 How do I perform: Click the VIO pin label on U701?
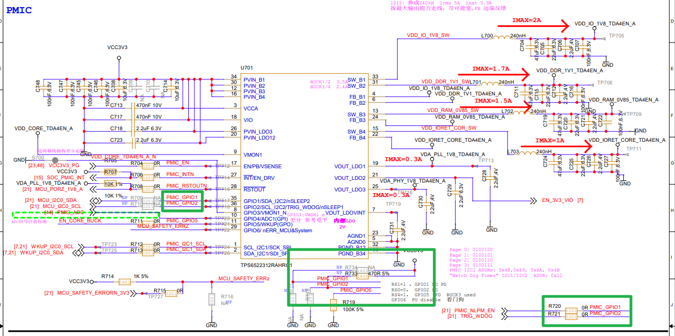pos(248,119)
